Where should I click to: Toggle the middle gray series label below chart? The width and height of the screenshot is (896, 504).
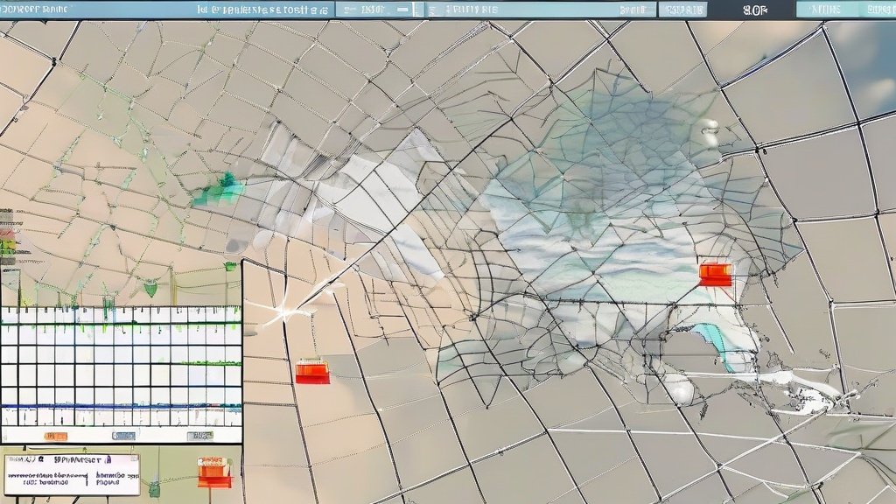click(122, 436)
